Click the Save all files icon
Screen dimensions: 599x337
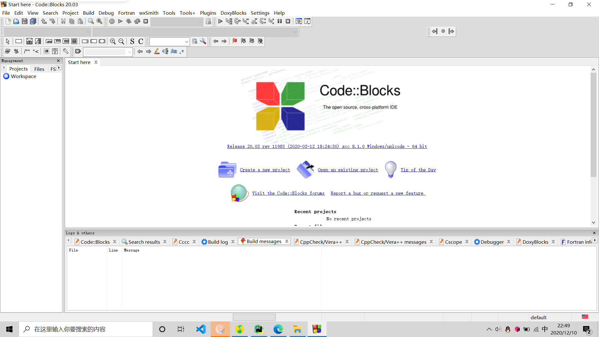pyautogui.click(x=33, y=22)
